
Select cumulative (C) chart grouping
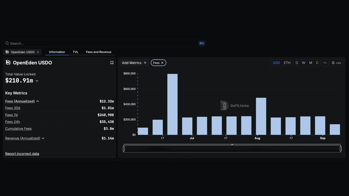[x=317, y=63]
